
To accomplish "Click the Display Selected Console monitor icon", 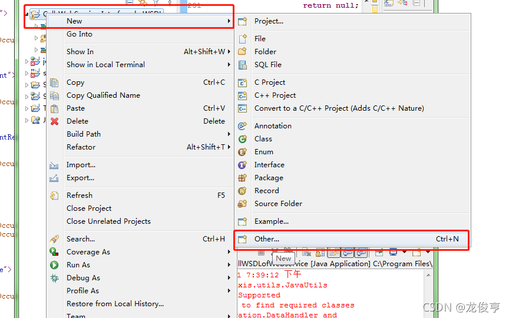I will pos(393,252).
